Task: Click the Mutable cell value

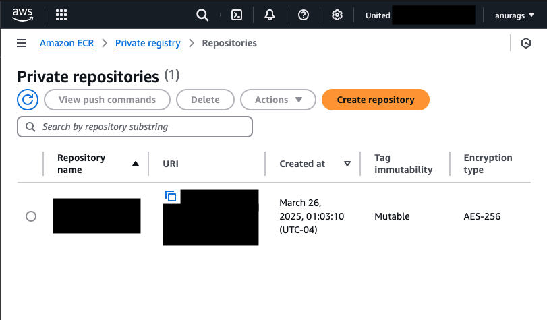Action: pos(392,216)
